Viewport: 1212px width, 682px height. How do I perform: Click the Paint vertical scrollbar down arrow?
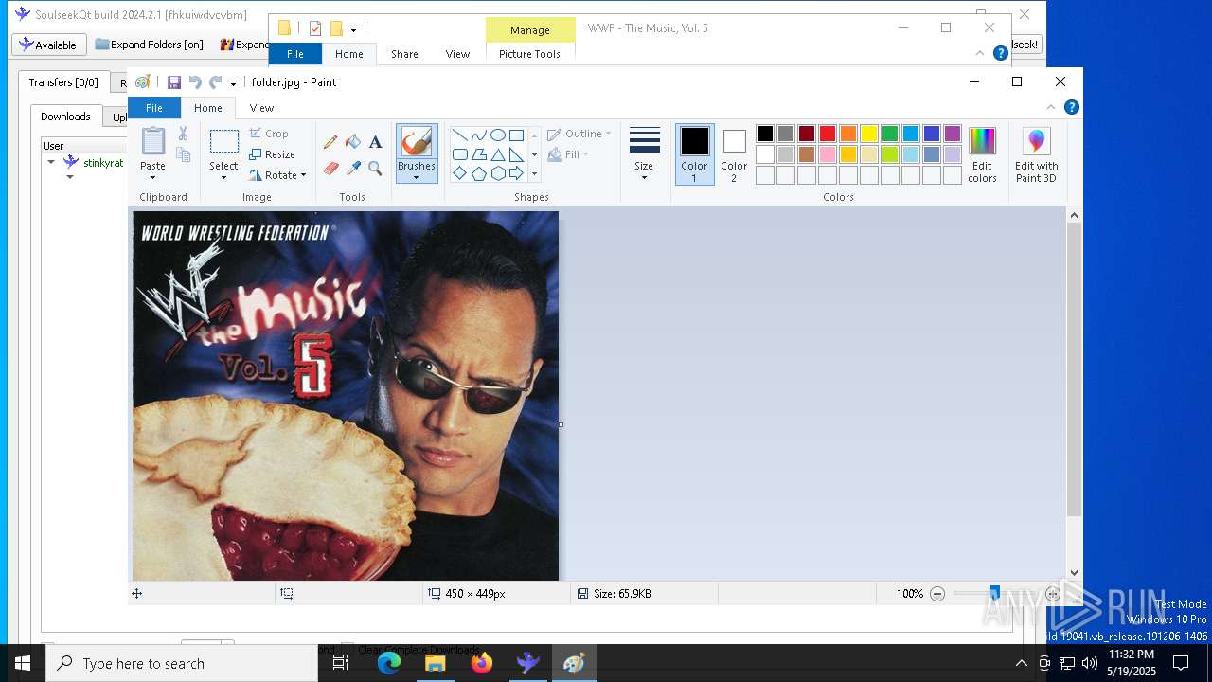point(1074,572)
